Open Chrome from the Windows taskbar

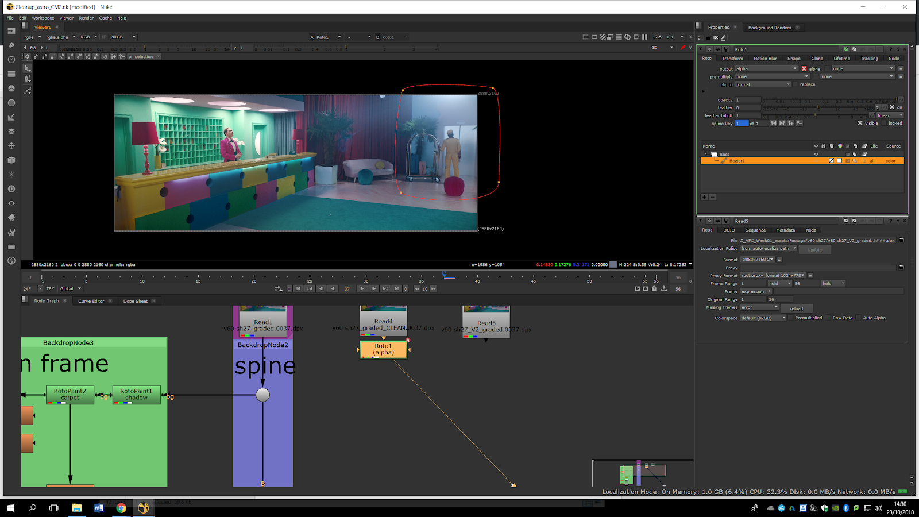(x=121, y=508)
